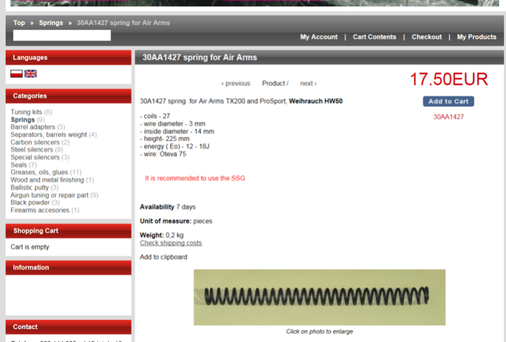Click 'Unit of measure: pieces' line
506x342 pixels.
tap(176, 221)
